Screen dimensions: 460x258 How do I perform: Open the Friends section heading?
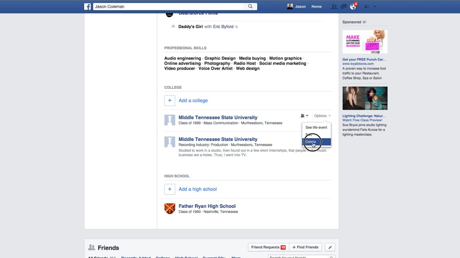tap(108, 248)
